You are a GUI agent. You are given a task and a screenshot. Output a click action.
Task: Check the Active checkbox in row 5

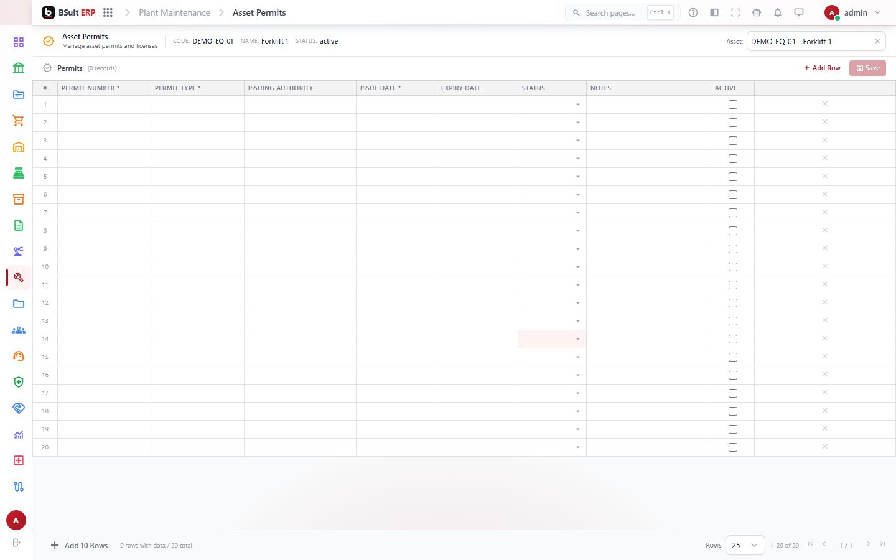[x=733, y=177]
